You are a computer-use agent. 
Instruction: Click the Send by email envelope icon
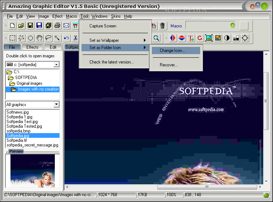[x=66, y=26]
